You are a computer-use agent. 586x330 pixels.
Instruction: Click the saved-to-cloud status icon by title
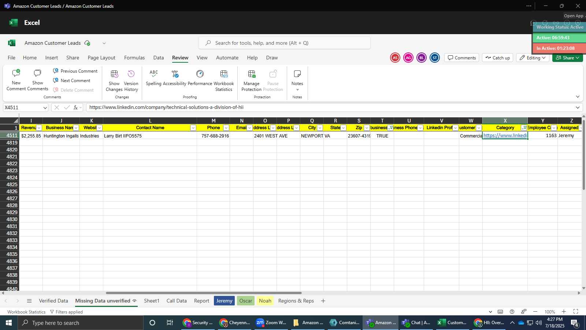[87, 43]
